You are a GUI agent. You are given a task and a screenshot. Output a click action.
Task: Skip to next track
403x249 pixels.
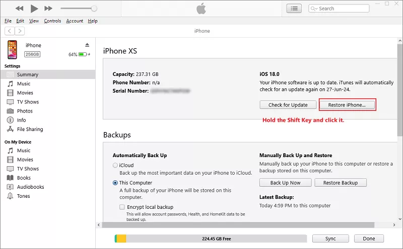click(48, 9)
